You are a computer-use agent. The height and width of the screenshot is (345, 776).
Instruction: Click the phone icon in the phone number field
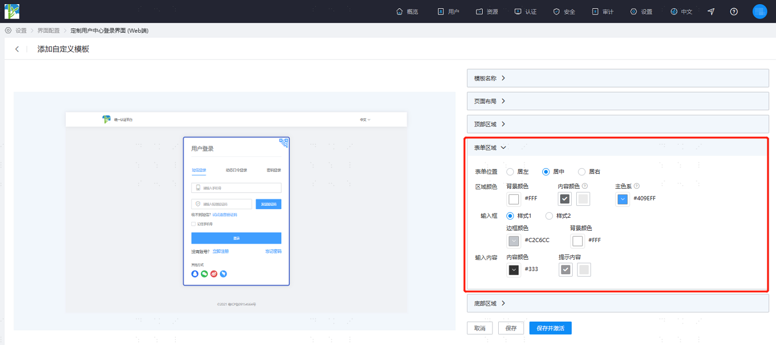198,188
